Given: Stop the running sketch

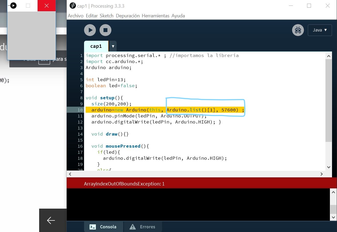Looking at the screenshot, I should (106, 30).
